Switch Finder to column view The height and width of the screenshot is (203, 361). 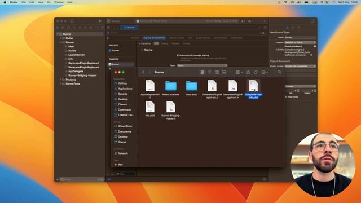(x=217, y=72)
